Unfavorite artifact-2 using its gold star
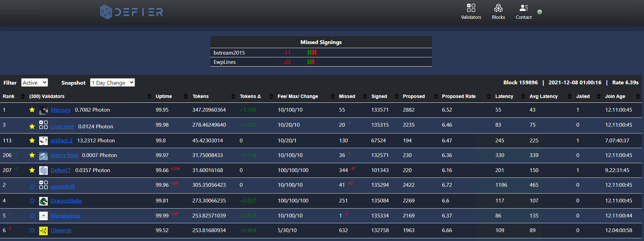 [32, 140]
